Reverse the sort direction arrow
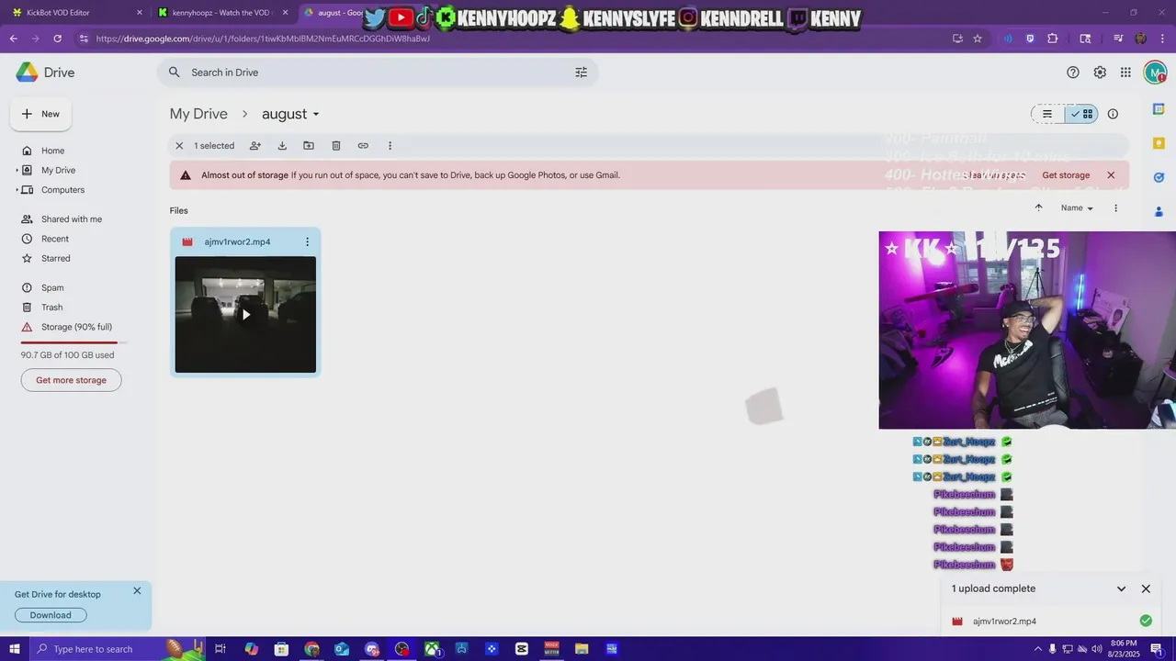The image size is (1176, 661). point(1038,207)
